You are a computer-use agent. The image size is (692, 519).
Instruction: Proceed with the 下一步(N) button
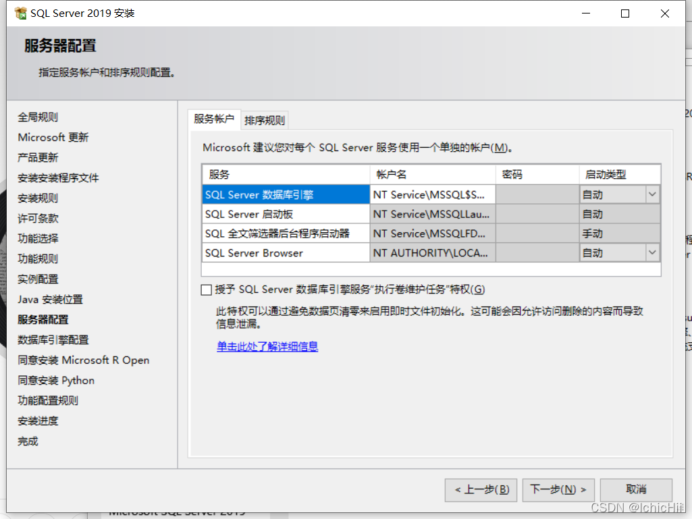pos(558,490)
